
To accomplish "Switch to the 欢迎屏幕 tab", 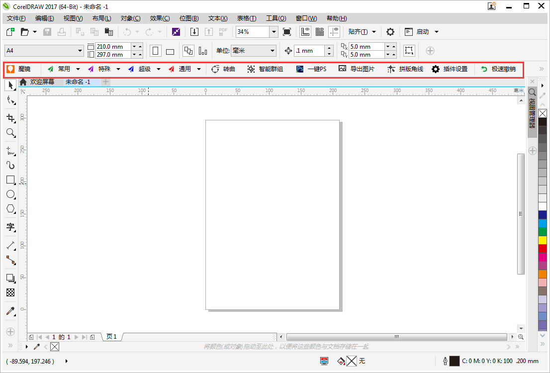I will tap(42, 82).
